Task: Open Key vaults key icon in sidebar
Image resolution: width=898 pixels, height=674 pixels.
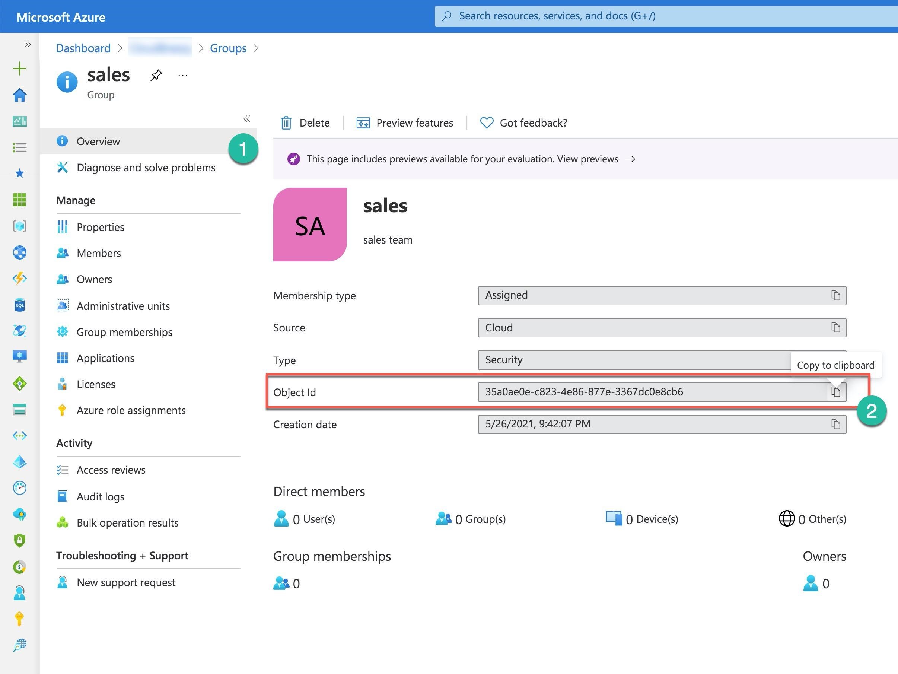Action: pos(19,619)
